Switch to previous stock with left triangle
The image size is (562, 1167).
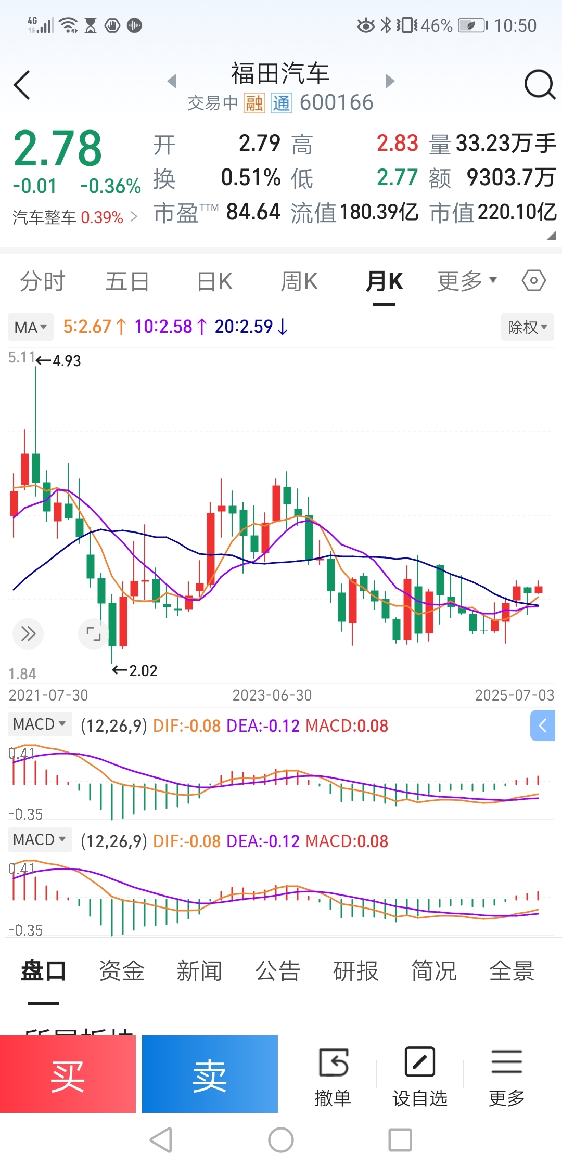click(x=172, y=81)
